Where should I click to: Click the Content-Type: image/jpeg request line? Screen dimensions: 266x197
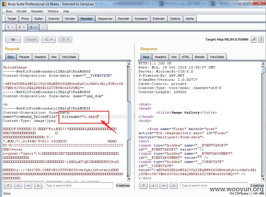click(x=29, y=121)
